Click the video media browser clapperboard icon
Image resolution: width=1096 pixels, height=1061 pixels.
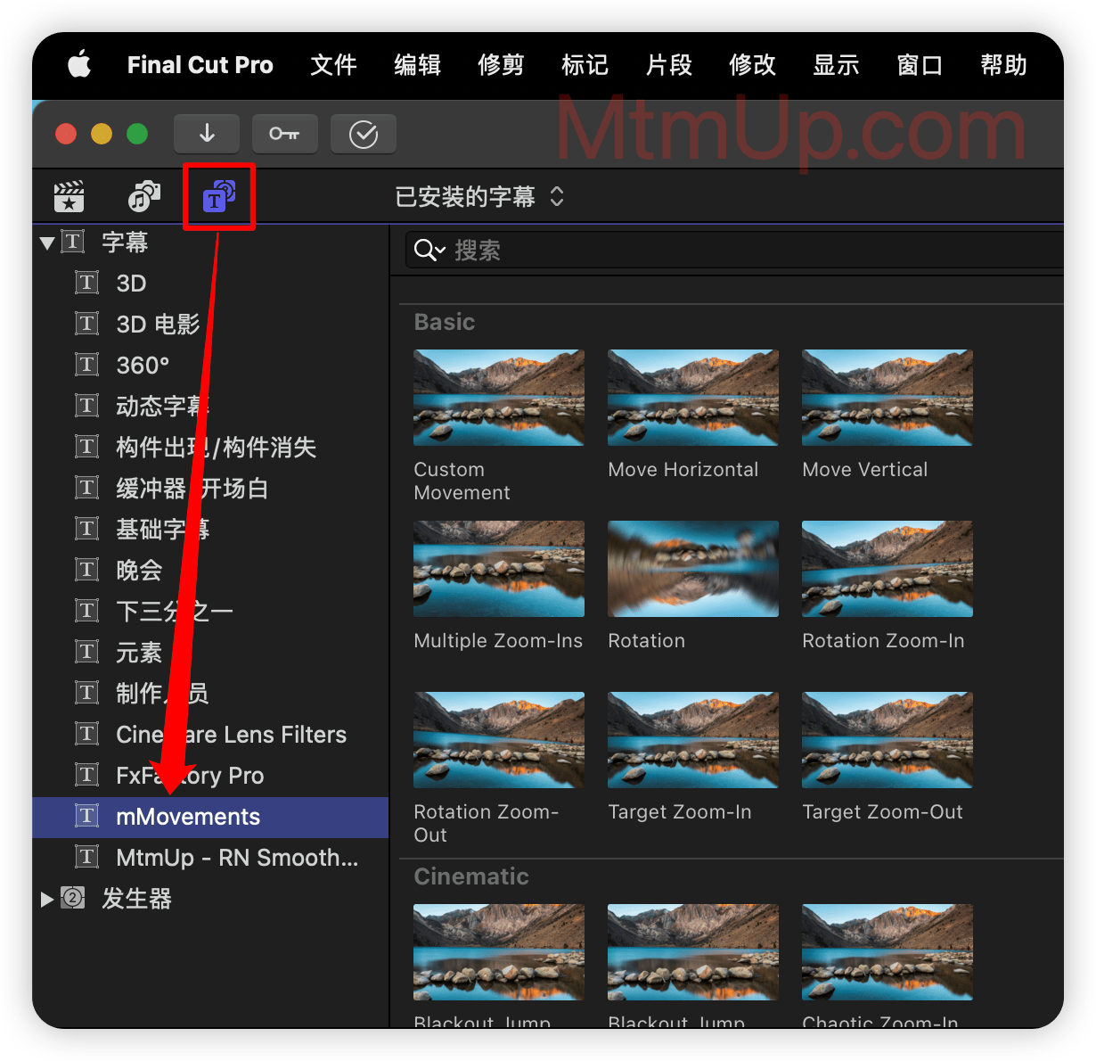70,195
